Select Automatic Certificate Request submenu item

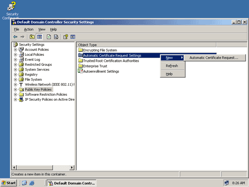pyautogui.click(x=215, y=58)
